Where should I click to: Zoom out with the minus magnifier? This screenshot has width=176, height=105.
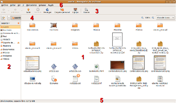[x=142, y=17]
